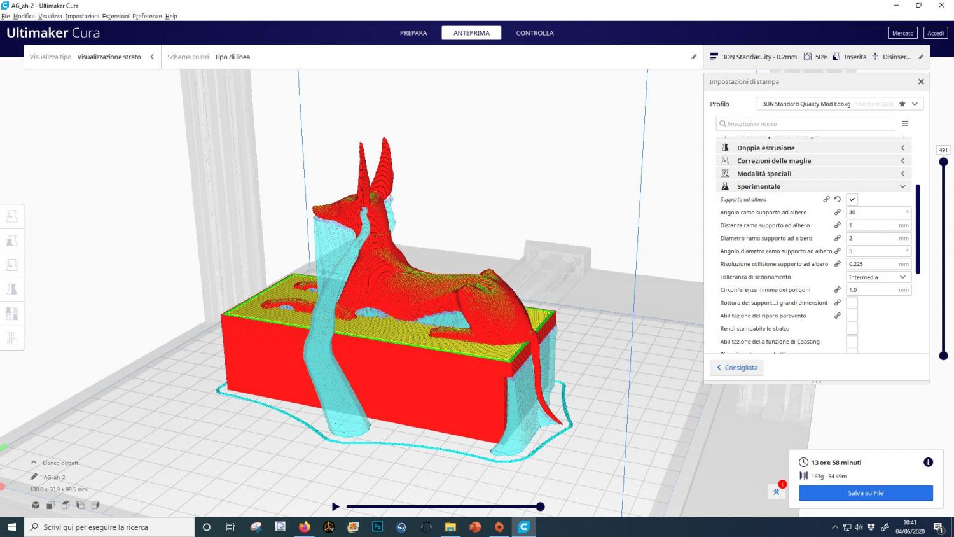The image size is (954, 537).
Task: Reset the Supporto ad albero setting
Action: pos(838,200)
